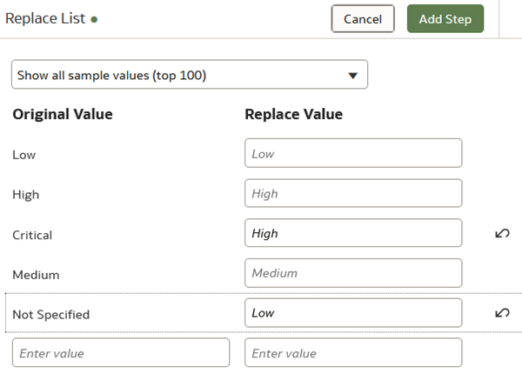Open the Show all sample values dropdown
Screen dimensions: 522x387
(x=190, y=75)
